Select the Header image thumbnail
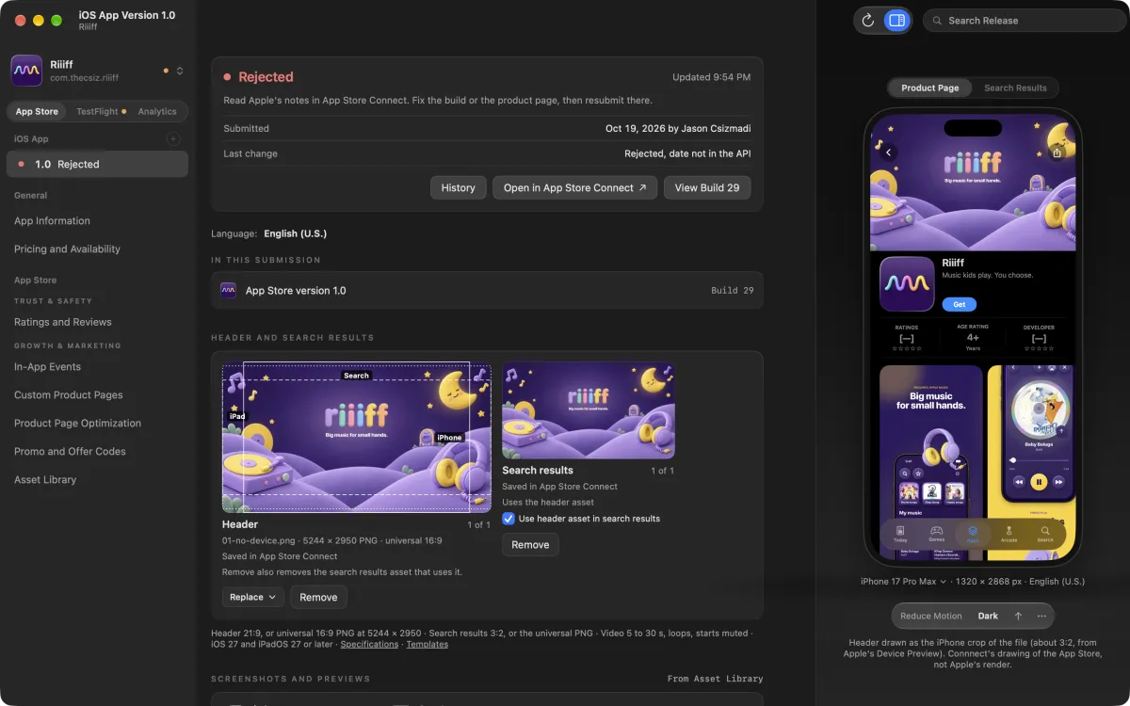1130x706 pixels. click(x=357, y=437)
